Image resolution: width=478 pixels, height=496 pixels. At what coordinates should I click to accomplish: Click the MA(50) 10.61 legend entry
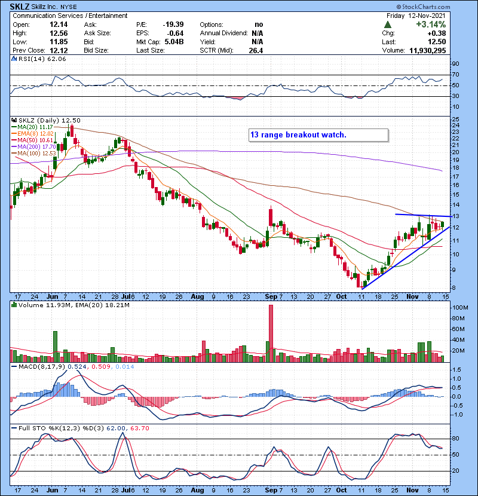[x=32, y=140]
